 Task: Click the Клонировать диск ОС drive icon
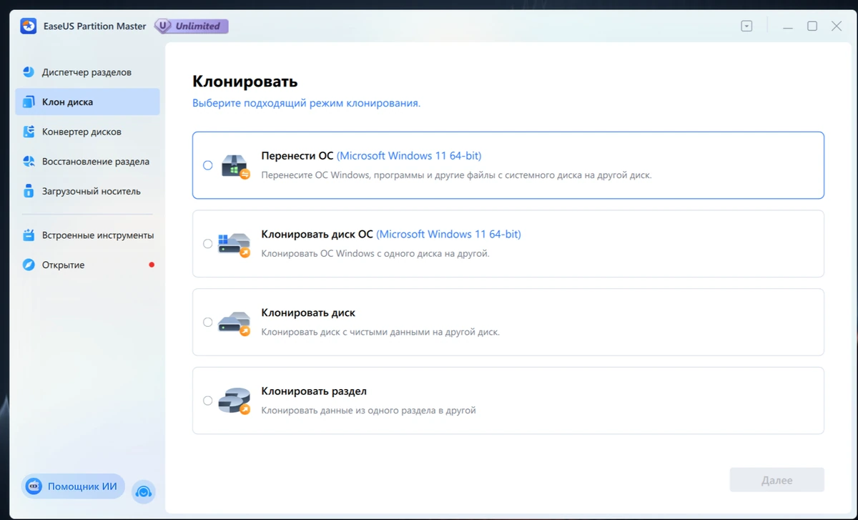(235, 245)
